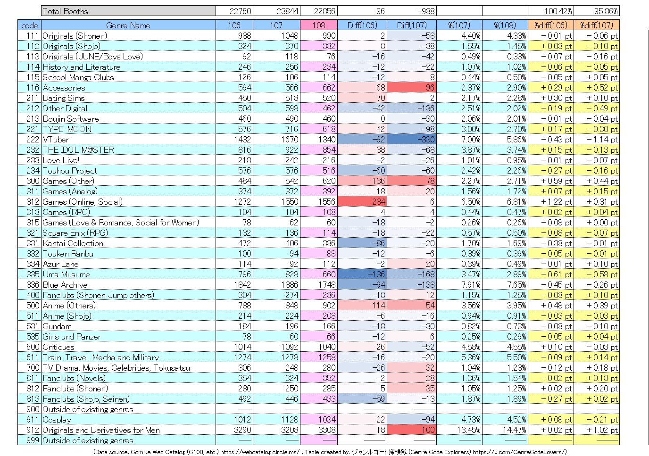
Task: Select the red Diff(107) cell 96 for Accessories
Action: [x=411, y=88]
